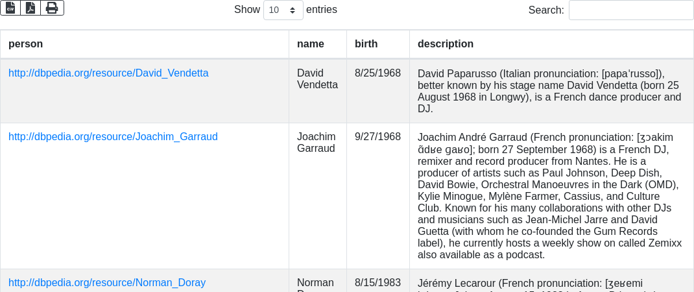The width and height of the screenshot is (694, 292).
Task: Export the table as PDF
Action: pos(30,8)
